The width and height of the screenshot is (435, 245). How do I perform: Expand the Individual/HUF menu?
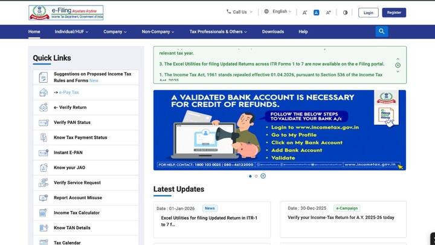tap(71, 31)
